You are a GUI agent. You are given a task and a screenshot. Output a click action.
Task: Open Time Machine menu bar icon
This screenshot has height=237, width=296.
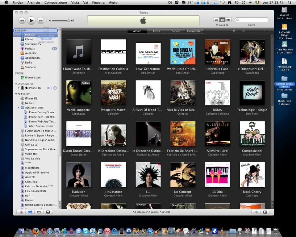[236, 3]
